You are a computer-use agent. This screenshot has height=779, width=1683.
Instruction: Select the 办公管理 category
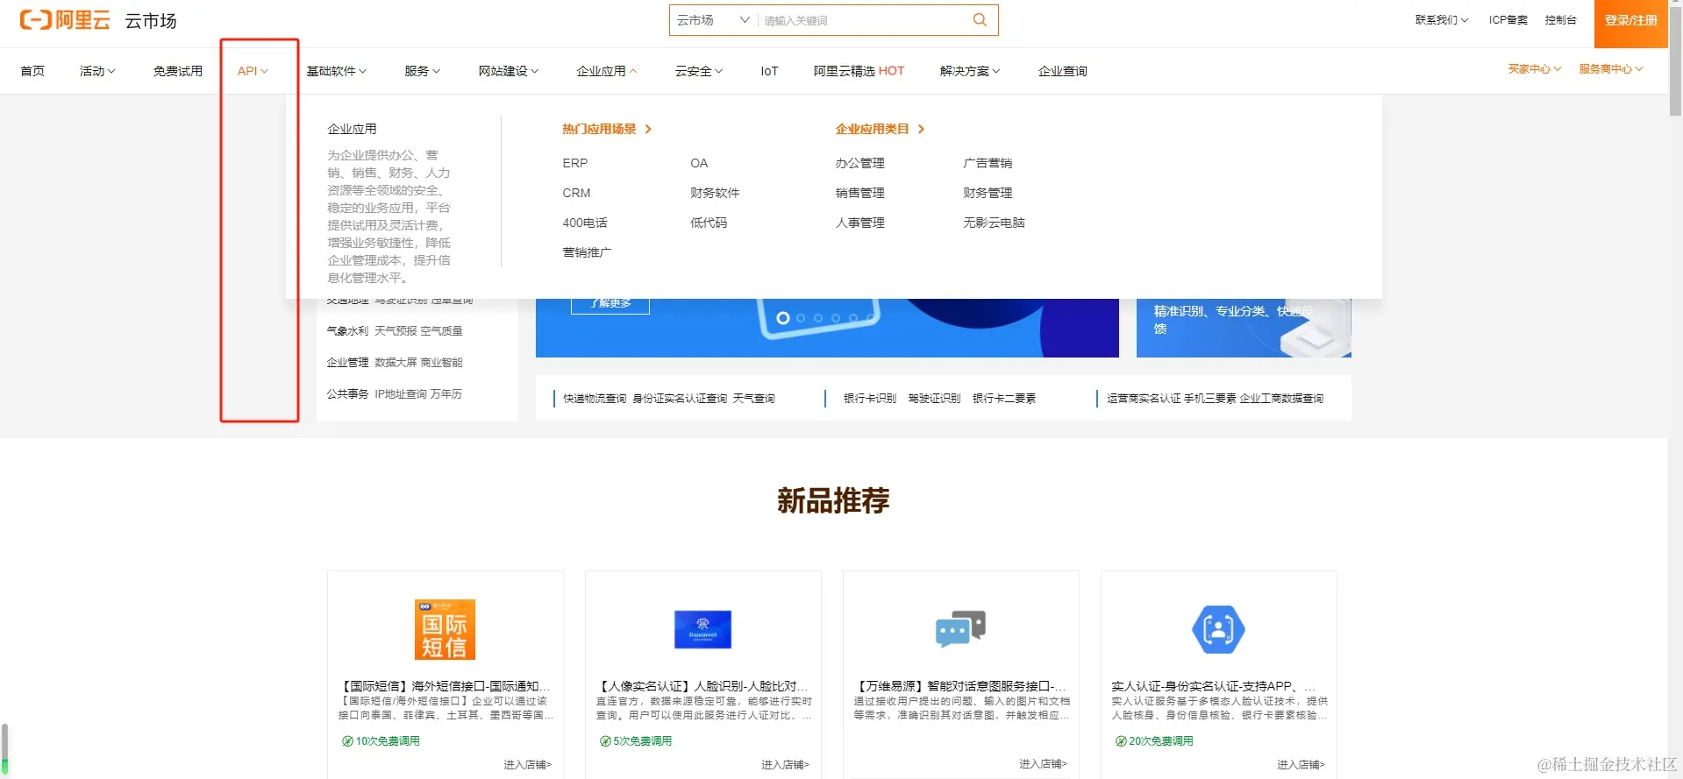coord(859,163)
